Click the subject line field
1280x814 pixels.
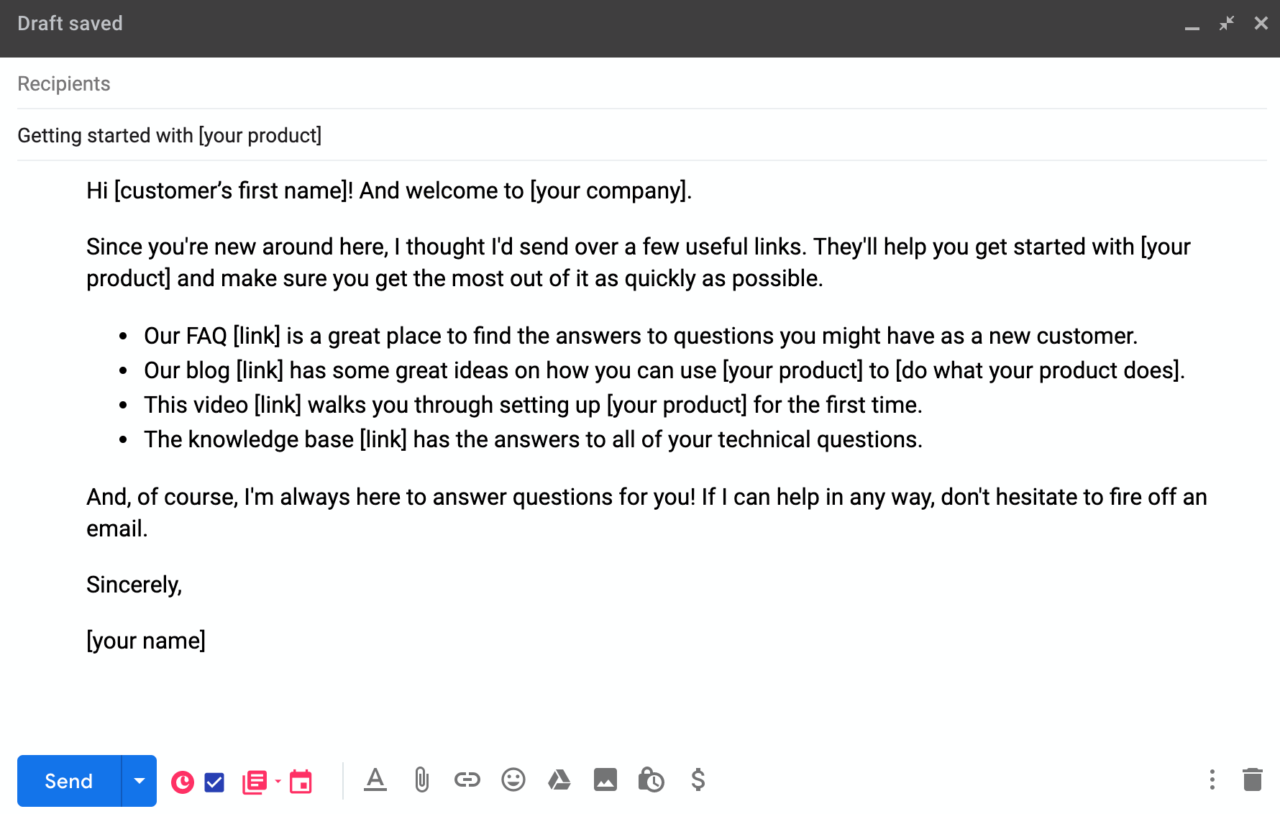[640, 135]
